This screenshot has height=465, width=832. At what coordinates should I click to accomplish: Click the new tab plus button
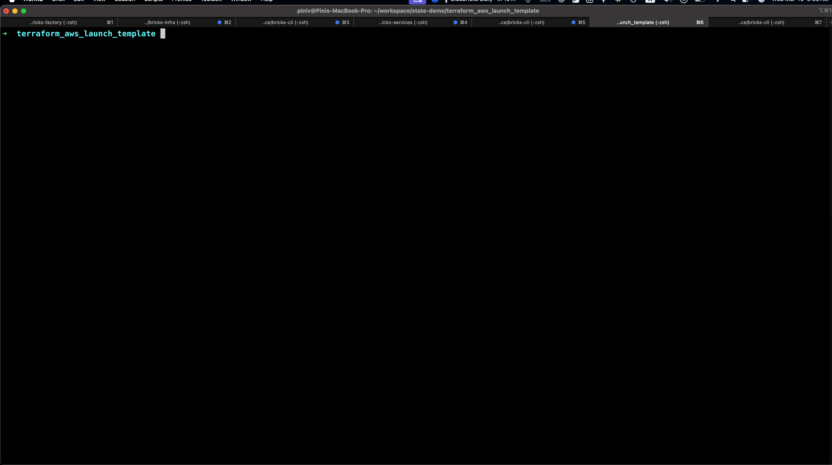point(830,22)
